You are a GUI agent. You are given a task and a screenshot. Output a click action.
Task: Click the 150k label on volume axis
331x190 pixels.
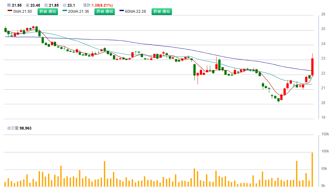(325, 134)
